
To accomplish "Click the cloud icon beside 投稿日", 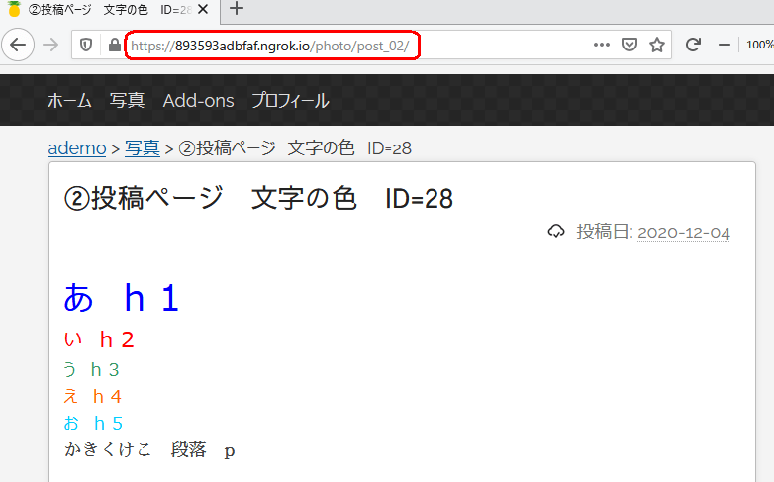I will (x=556, y=232).
